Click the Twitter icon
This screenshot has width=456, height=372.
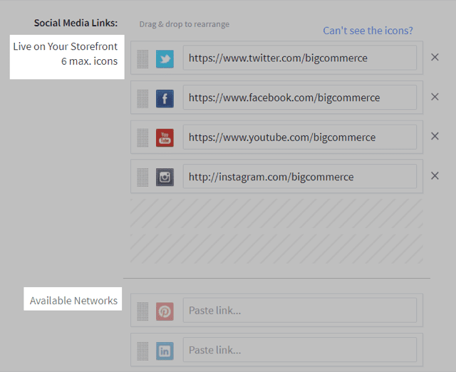pos(165,58)
